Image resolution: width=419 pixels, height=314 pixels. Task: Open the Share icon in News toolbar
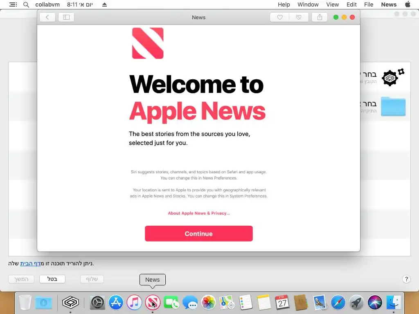(320, 17)
